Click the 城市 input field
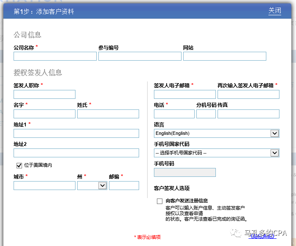296x246 pixels. tap(45, 185)
